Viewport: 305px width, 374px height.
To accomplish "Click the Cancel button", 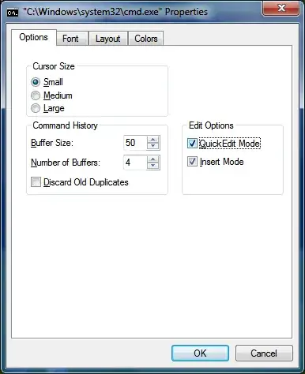I will (x=264, y=353).
